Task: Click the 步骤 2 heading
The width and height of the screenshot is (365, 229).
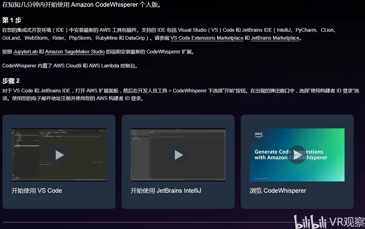Action: pyautogui.click(x=11, y=81)
